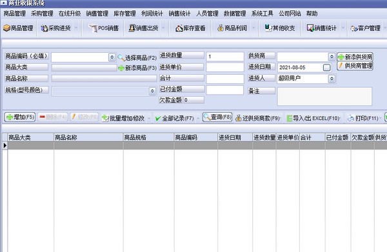Open 供货商管理 pencil button
The height and width of the screenshot is (252, 387).
pyautogui.click(x=355, y=66)
